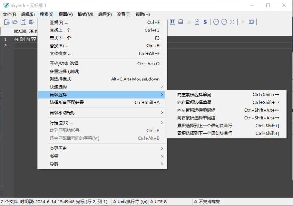
Task: Open the 视图(V) menu
Action: 66,14
